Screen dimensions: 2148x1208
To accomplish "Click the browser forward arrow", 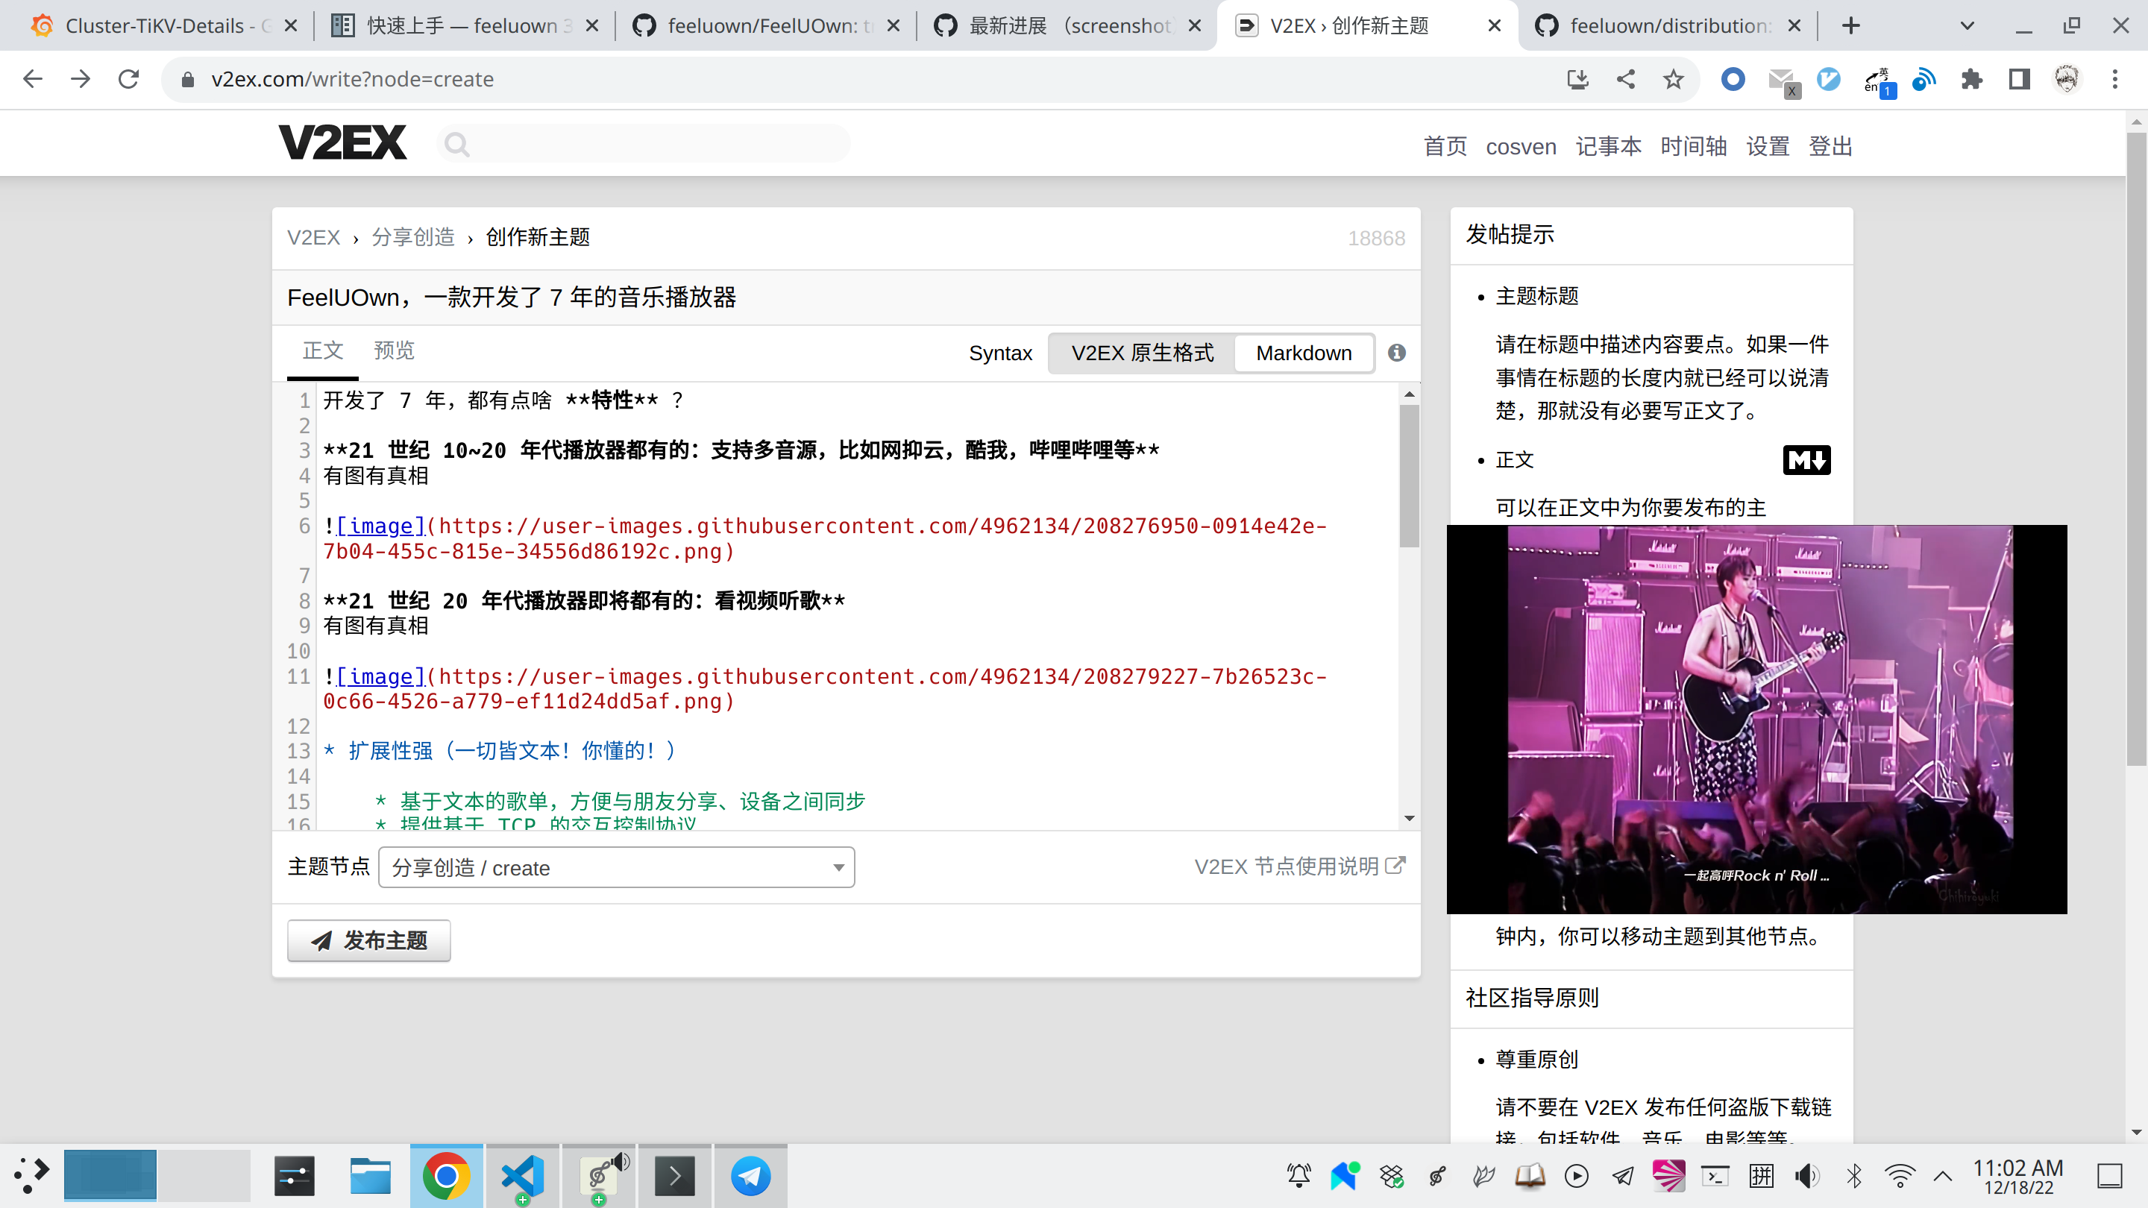I will (81, 79).
